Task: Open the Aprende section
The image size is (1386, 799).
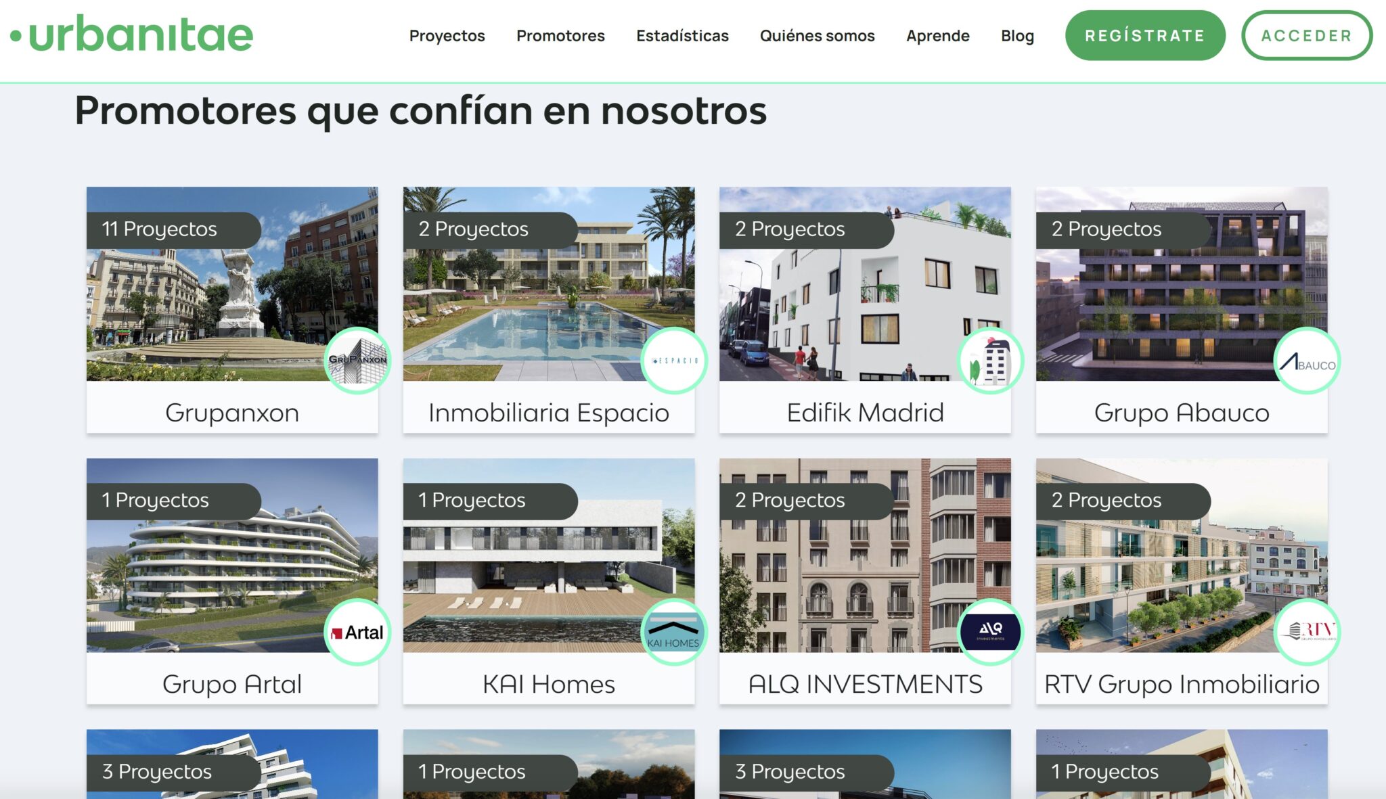Action: tap(937, 36)
